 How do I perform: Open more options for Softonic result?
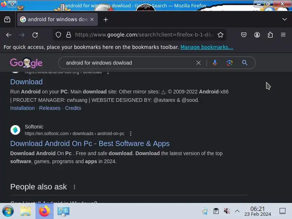131,134
